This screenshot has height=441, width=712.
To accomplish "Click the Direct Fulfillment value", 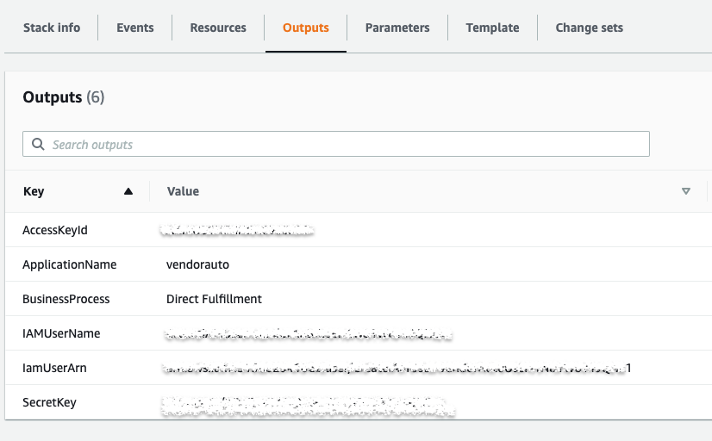I will point(214,299).
